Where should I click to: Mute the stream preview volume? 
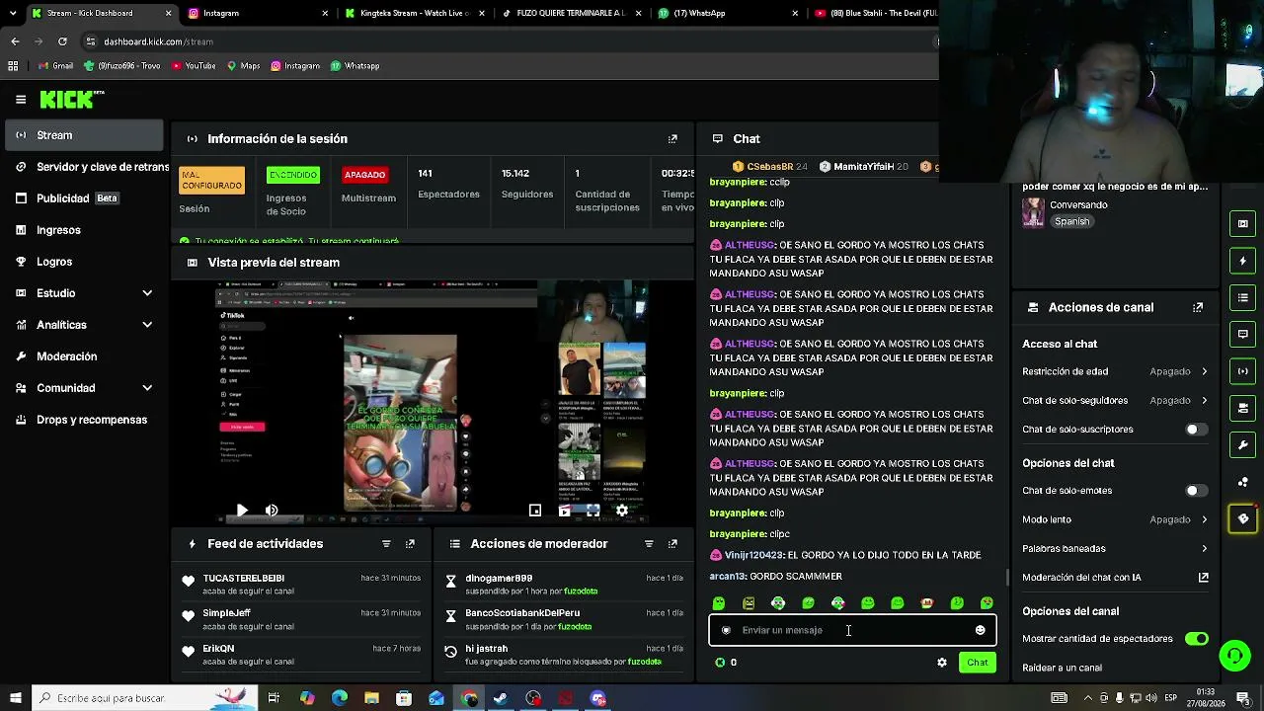(272, 511)
